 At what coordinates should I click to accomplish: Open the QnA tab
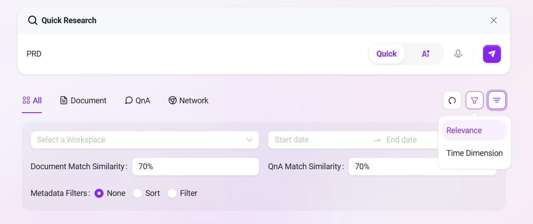tap(137, 101)
